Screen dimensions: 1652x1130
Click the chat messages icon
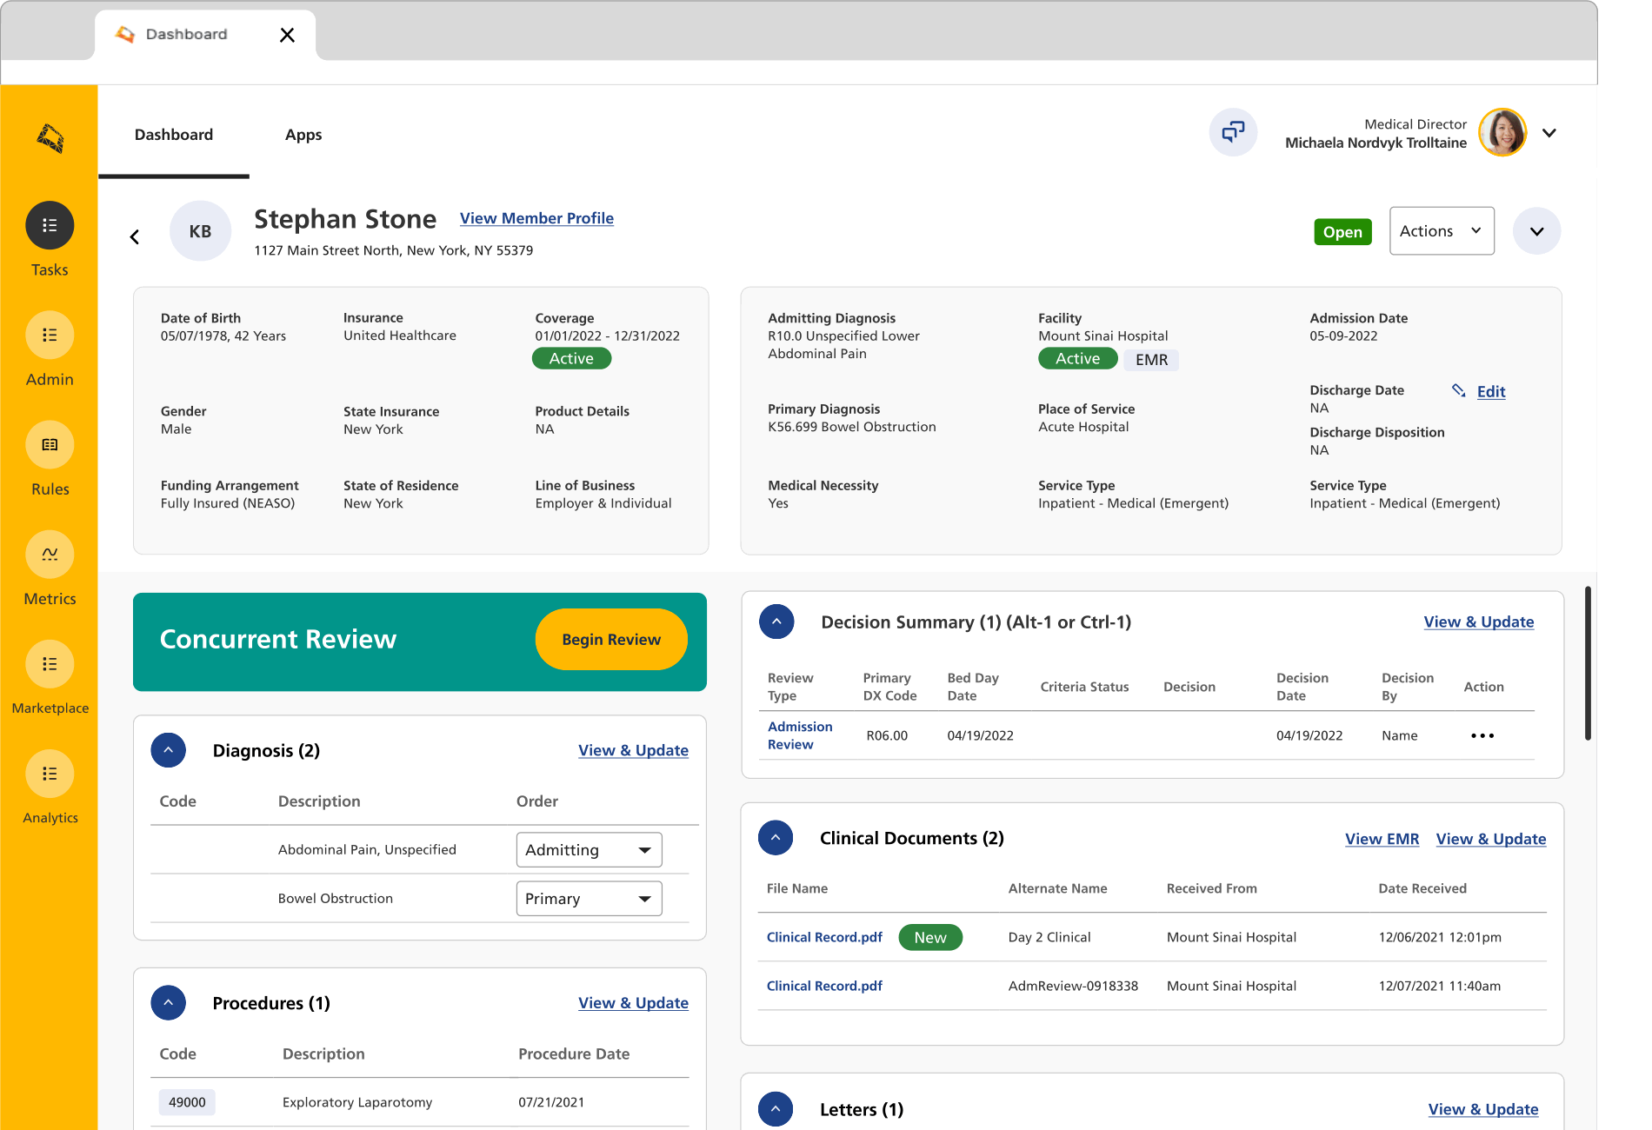(1233, 133)
